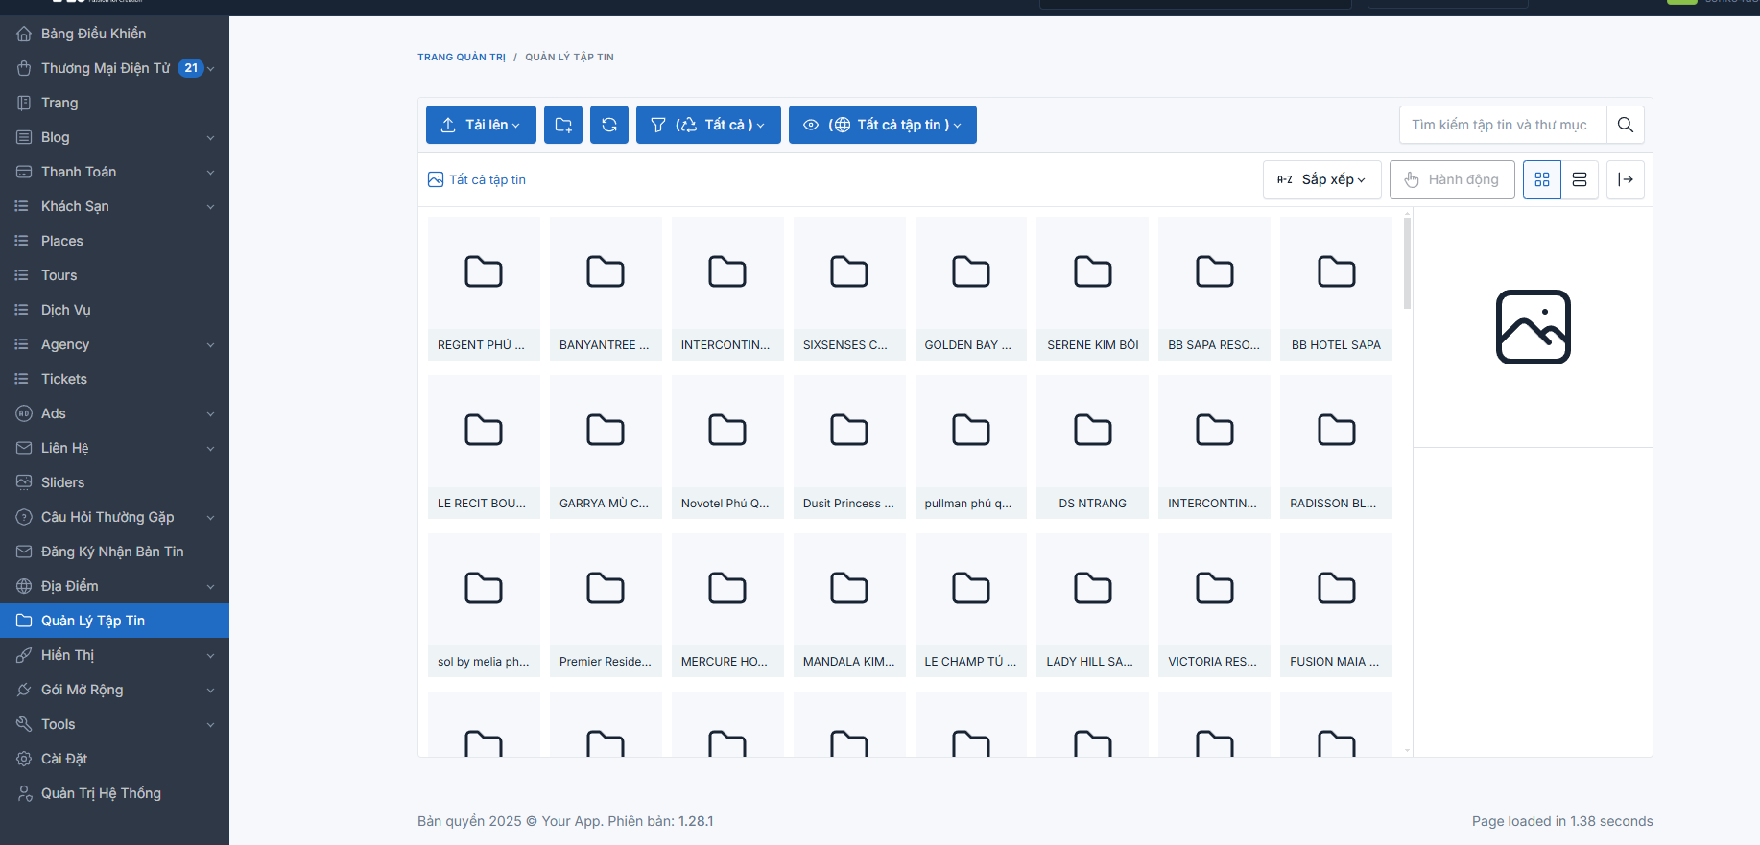Select the FUSION MAIA folder
Image resolution: width=1760 pixels, height=845 pixels.
tap(1336, 605)
